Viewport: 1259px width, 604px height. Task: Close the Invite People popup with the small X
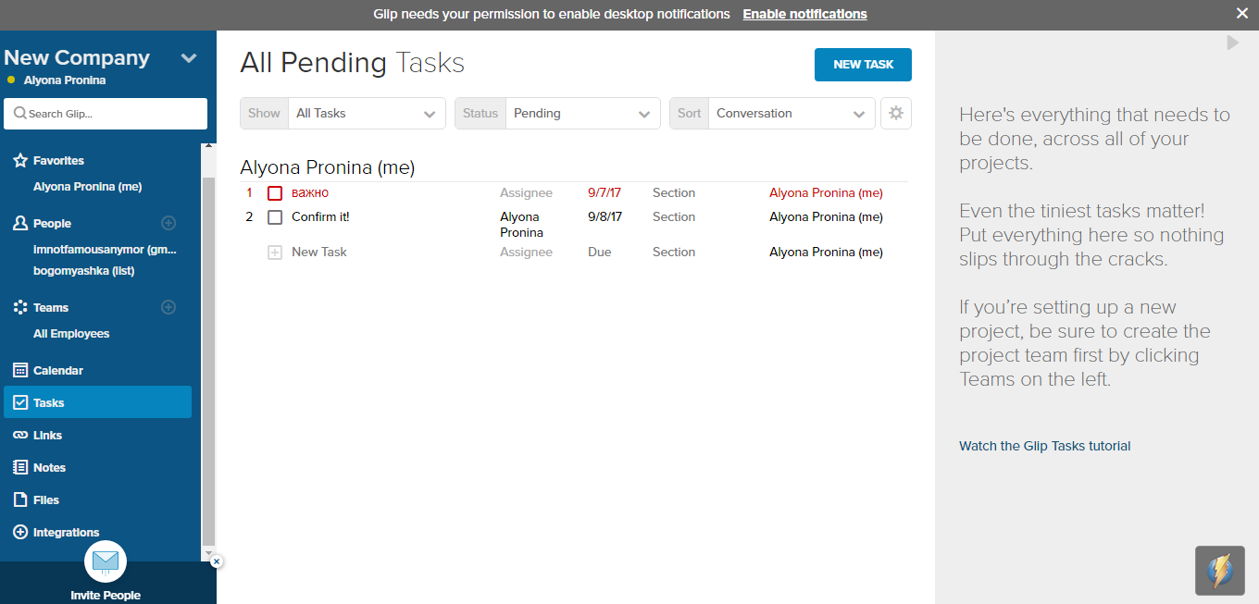(216, 561)
